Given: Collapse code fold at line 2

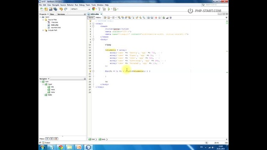Looking at the screenshot, I should tap(93, 24).
